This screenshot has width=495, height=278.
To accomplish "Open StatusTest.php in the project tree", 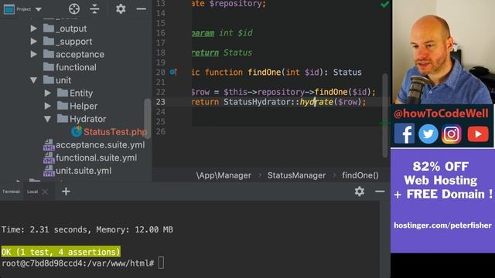I will (x=115, y=132).
